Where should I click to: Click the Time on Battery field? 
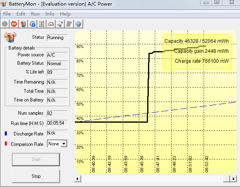coord(57,100)
